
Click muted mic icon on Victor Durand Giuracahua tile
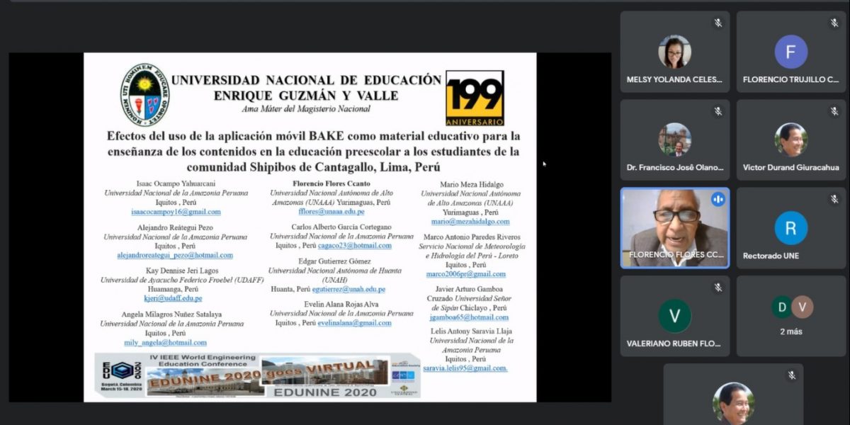coord(834,111)
